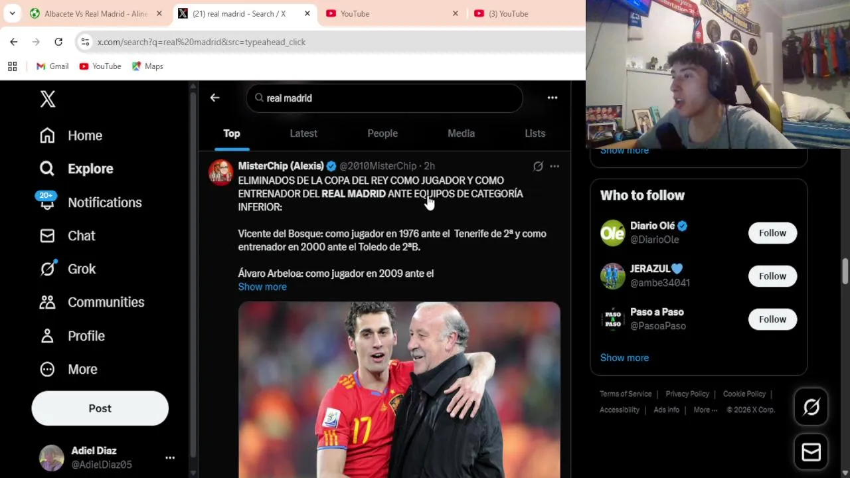
Task: Expand footer More menu
Action: pos(705,410)
